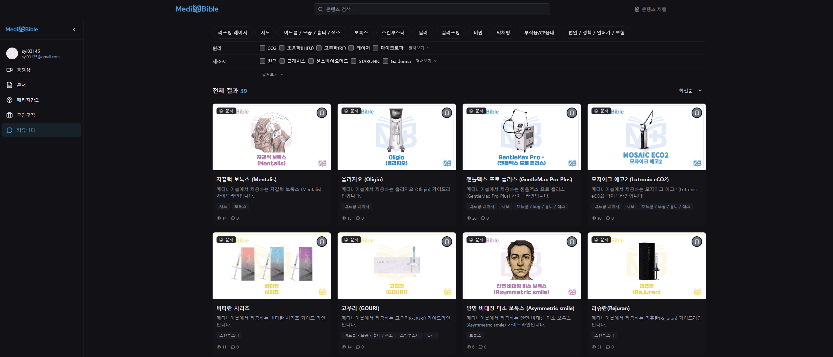Bookmark the 리쥬란(Rejuran) card

[x=697, y=242]
